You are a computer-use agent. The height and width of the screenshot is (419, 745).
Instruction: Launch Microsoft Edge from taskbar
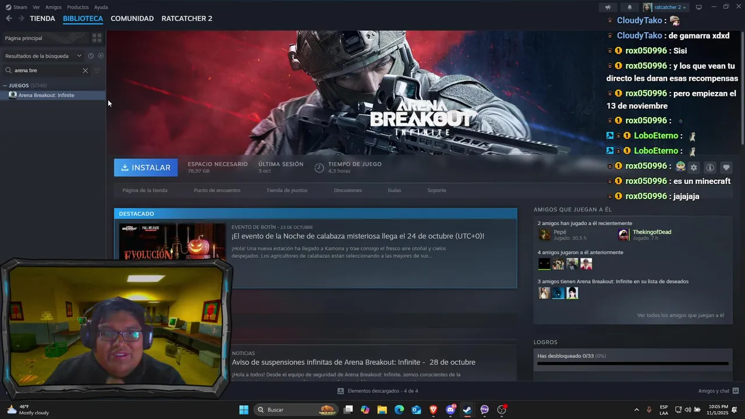[x=399, y=410]
